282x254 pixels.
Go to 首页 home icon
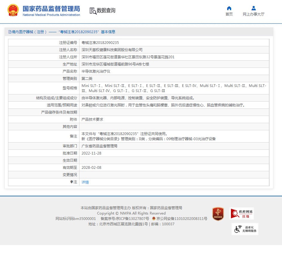click(x=229, y=8)
